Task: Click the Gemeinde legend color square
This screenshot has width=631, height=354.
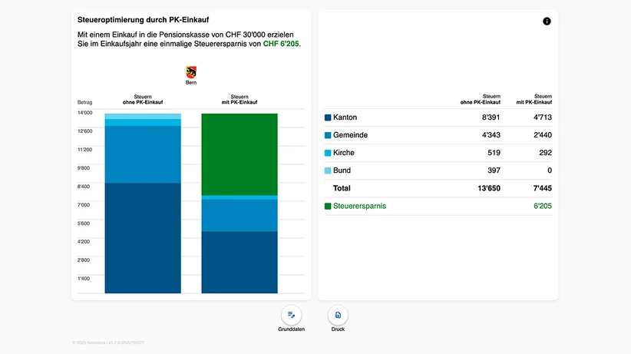Action: pos(328,135)
